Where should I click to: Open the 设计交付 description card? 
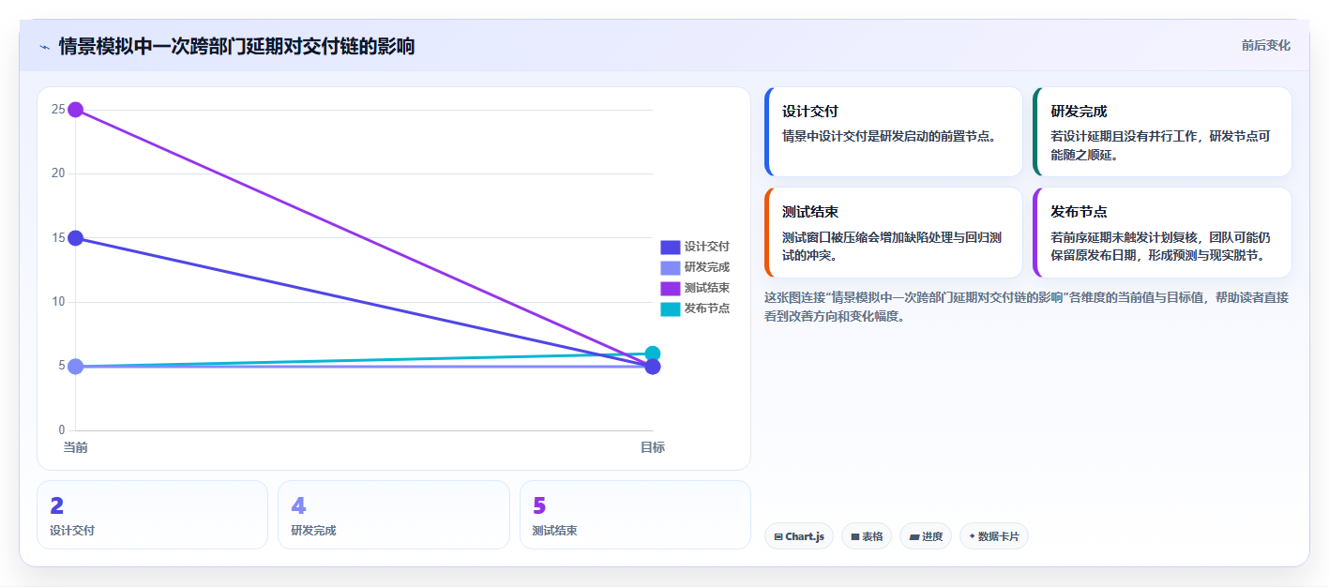(894, 132)
